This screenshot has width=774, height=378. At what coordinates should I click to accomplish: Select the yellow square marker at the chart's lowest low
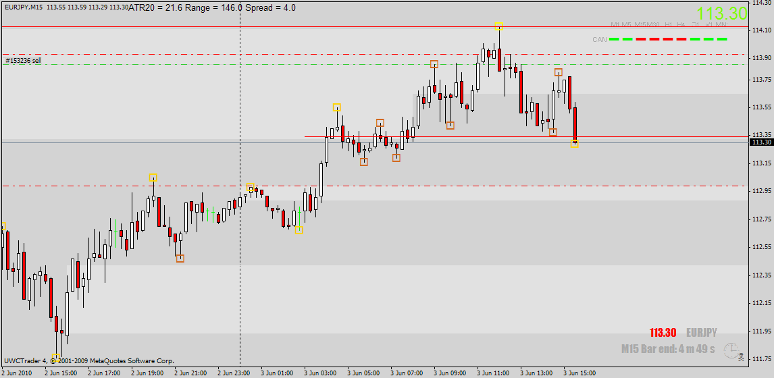tap(56, 358)
